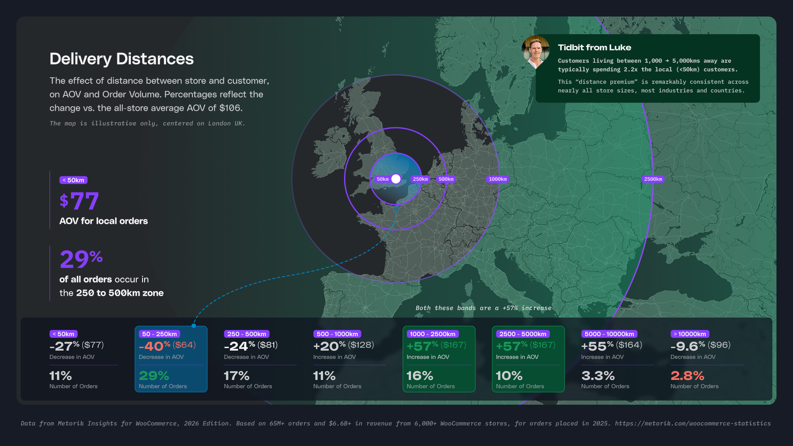Click the "50 - 250km" band tag
793x446 pixels.
coord(159,334)
